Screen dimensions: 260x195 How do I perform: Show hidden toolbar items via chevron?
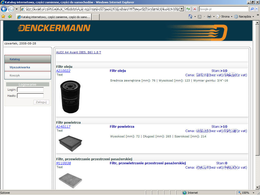pos(258,15)
